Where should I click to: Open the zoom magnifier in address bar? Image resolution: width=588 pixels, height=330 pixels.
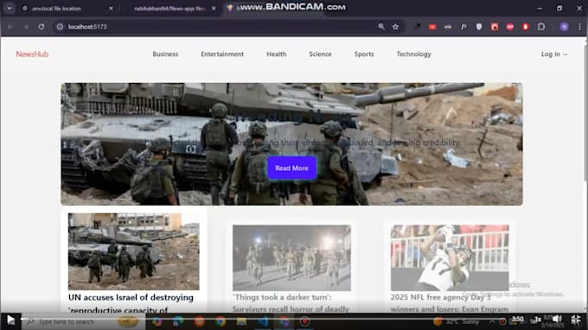(x=381, y=27)
